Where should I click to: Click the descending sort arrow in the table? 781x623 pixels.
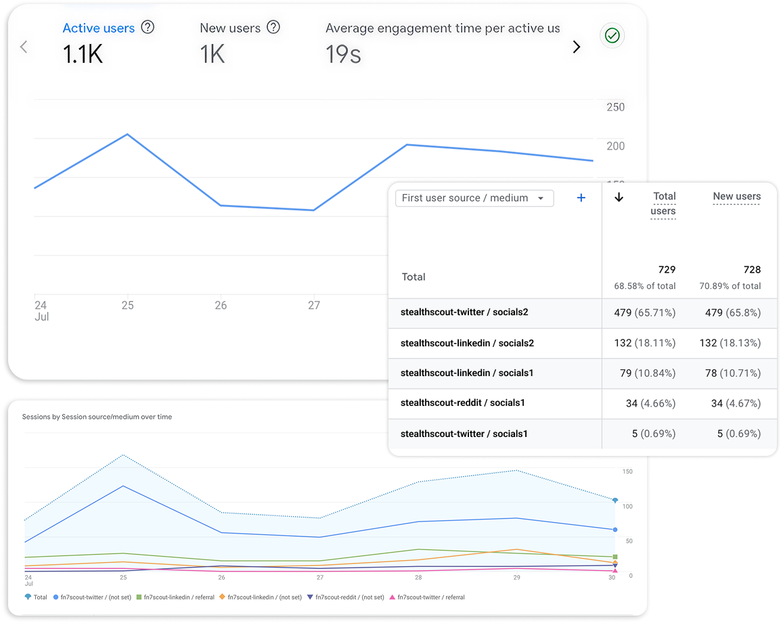tap(619, 197)
